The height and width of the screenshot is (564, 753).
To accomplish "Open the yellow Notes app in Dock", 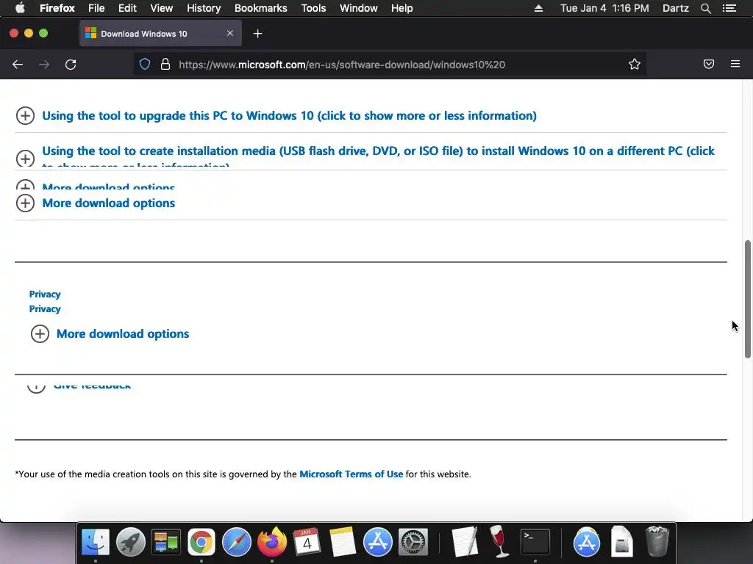I will coord(343,542).
